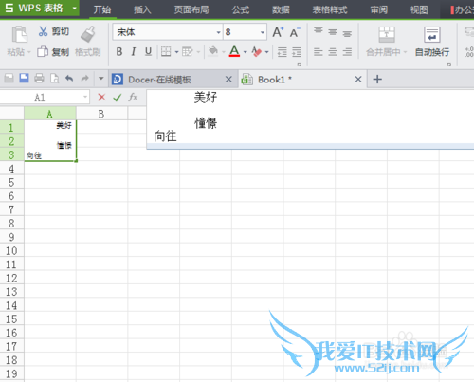The image size is (474, 382).
Task: Open the 页面布局 ribbon tab
Action: [191, 9]
